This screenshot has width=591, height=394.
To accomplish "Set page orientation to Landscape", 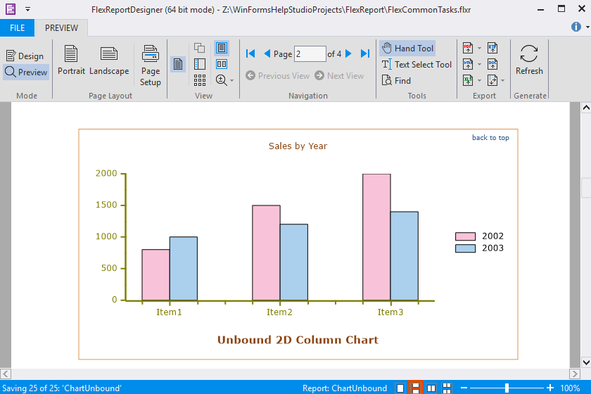I will pos(109,61).
